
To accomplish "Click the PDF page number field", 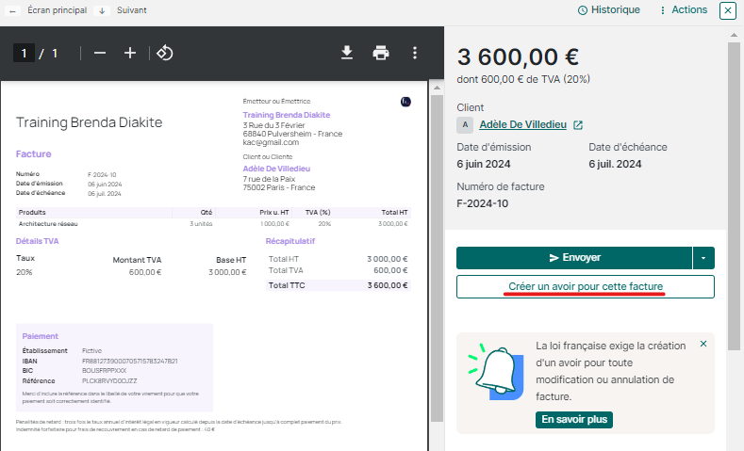I will point(24,53).
